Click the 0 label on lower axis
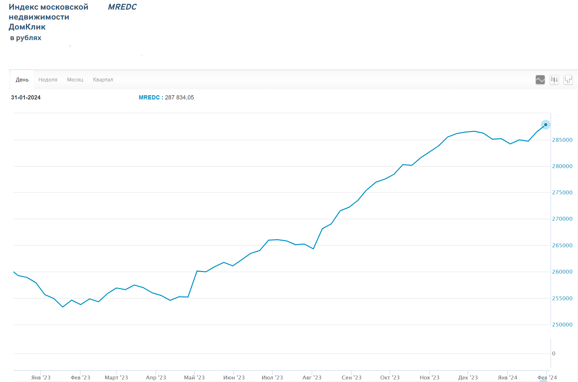Image resolution: width=578 pixels, height=382 pixels. coord(554,353)
